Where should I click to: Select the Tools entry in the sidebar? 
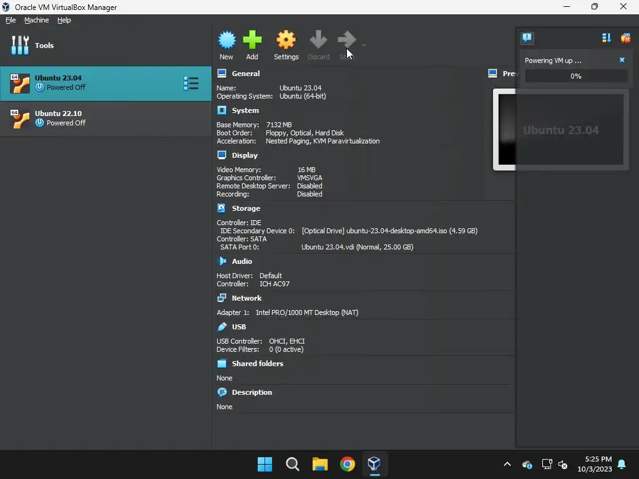coord(105,45)
